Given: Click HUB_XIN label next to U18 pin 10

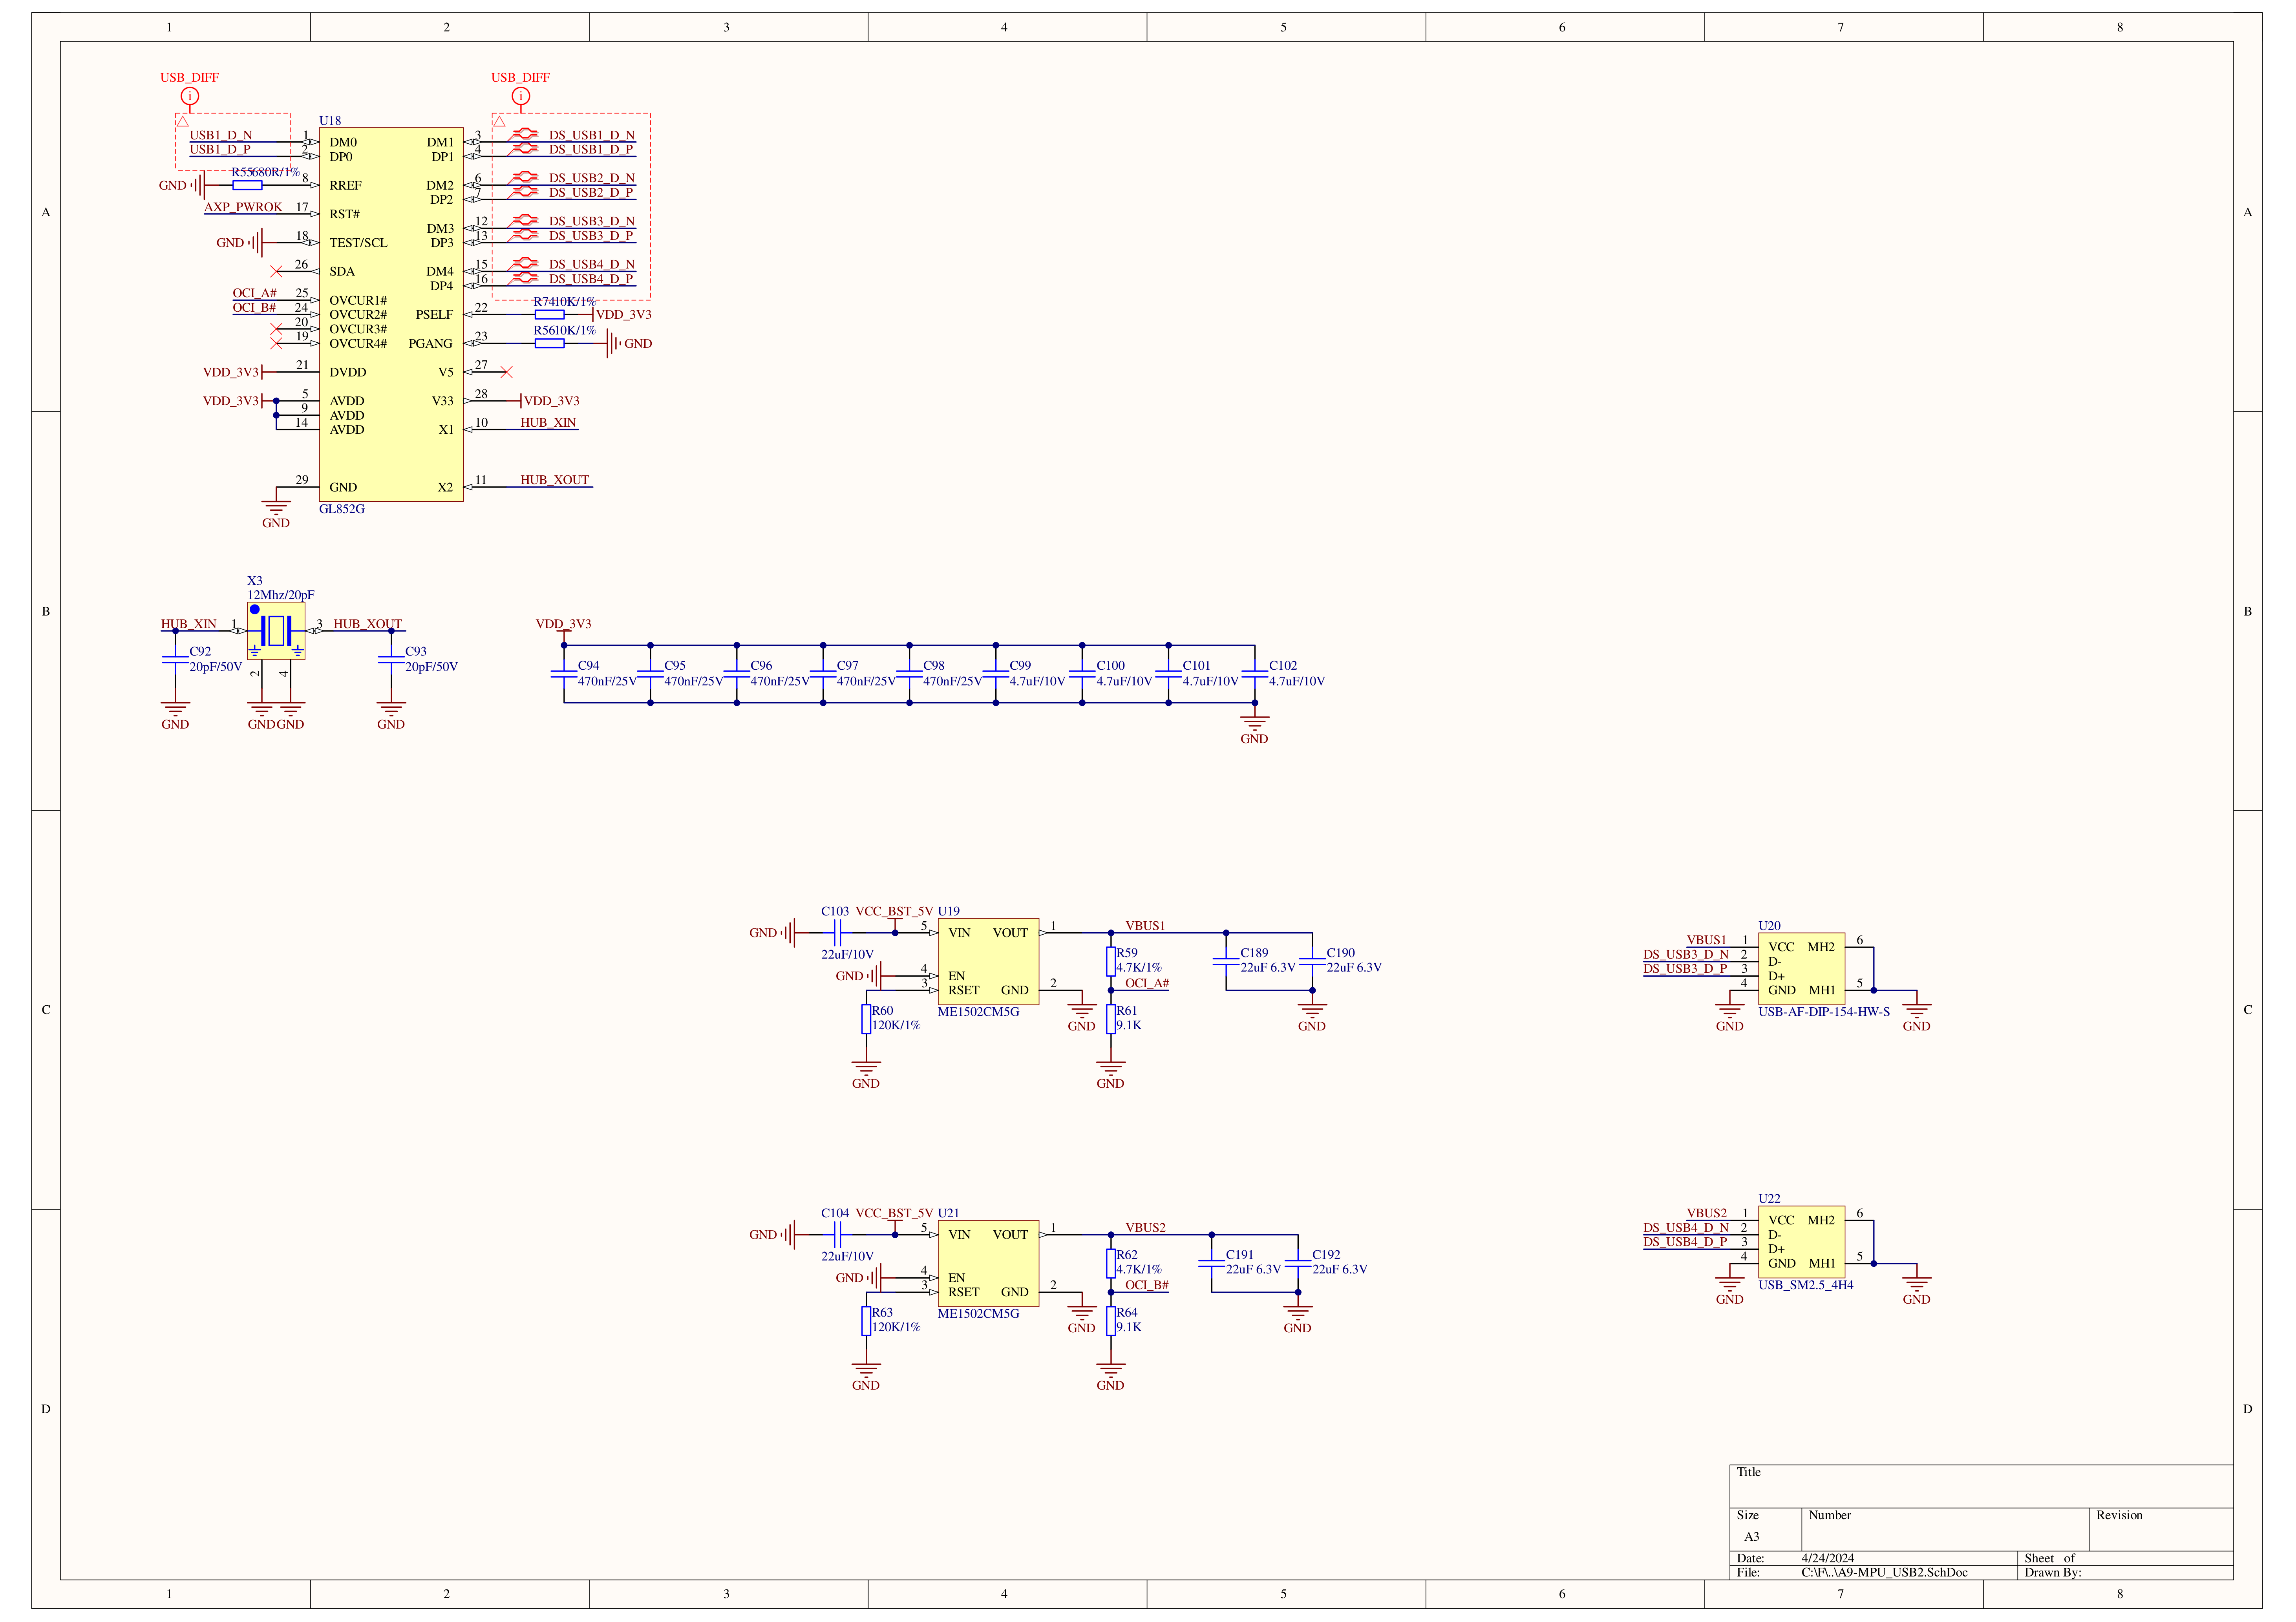Looking at the screenshot, I should coord(548,423).
